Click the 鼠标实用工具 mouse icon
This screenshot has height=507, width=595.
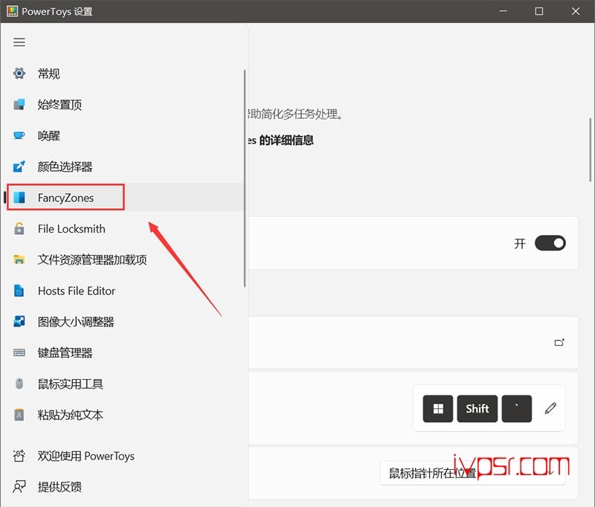(19, 384)
